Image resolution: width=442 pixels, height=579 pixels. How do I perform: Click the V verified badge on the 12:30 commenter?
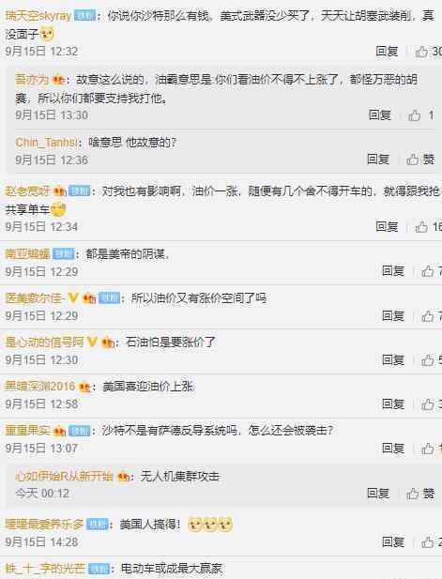[92, 342]
